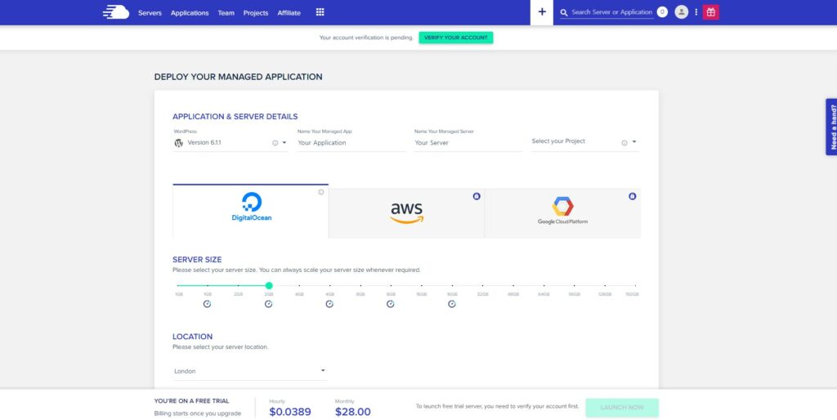
Task: Click the green server size slider handle
Action: click(x=269, y=285)
